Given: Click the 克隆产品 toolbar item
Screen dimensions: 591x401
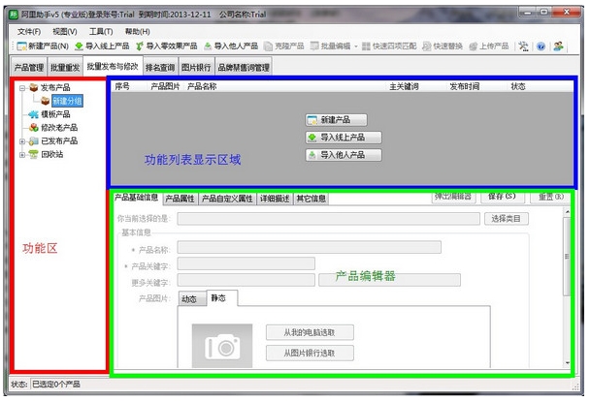Looking at the screenshot, I should [x=283, y=46].
